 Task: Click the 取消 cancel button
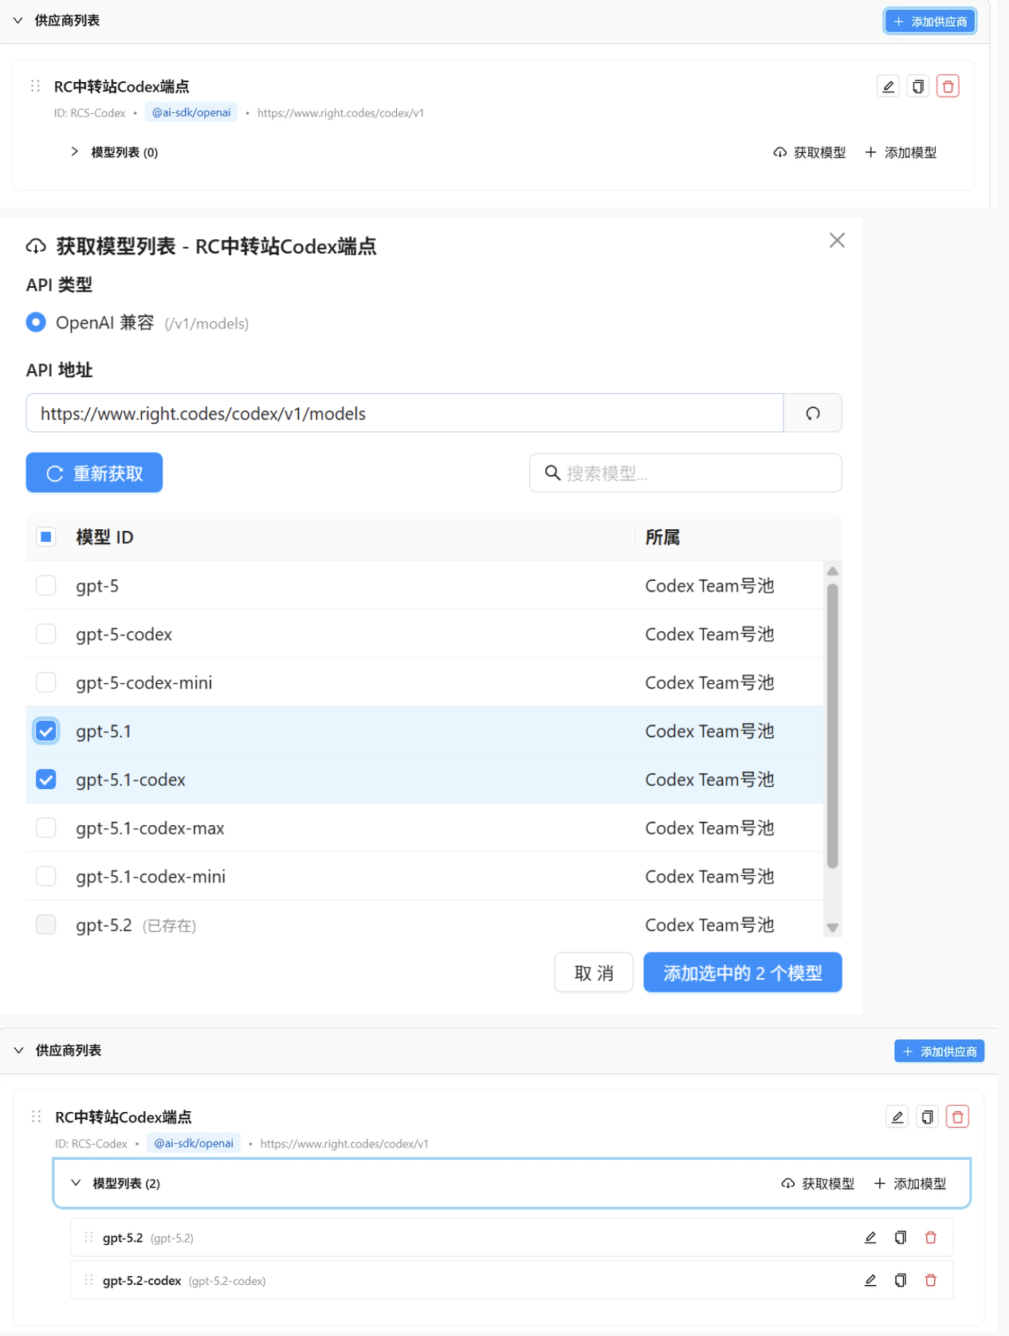pos(594,973)
